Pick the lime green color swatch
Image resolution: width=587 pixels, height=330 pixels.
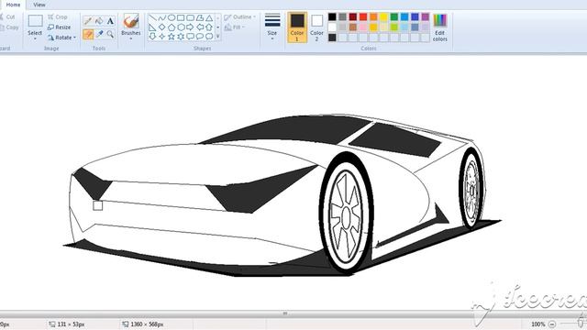(x=394, y=27)
